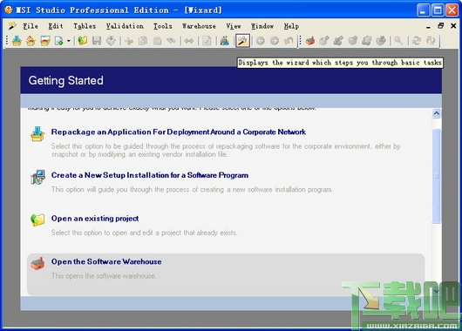
Task: Open the Warehouse menu
Action: pos(199,26)
